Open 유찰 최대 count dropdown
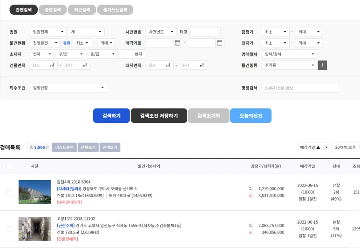This screenshot has width=360, height=248. pos(106,43)
